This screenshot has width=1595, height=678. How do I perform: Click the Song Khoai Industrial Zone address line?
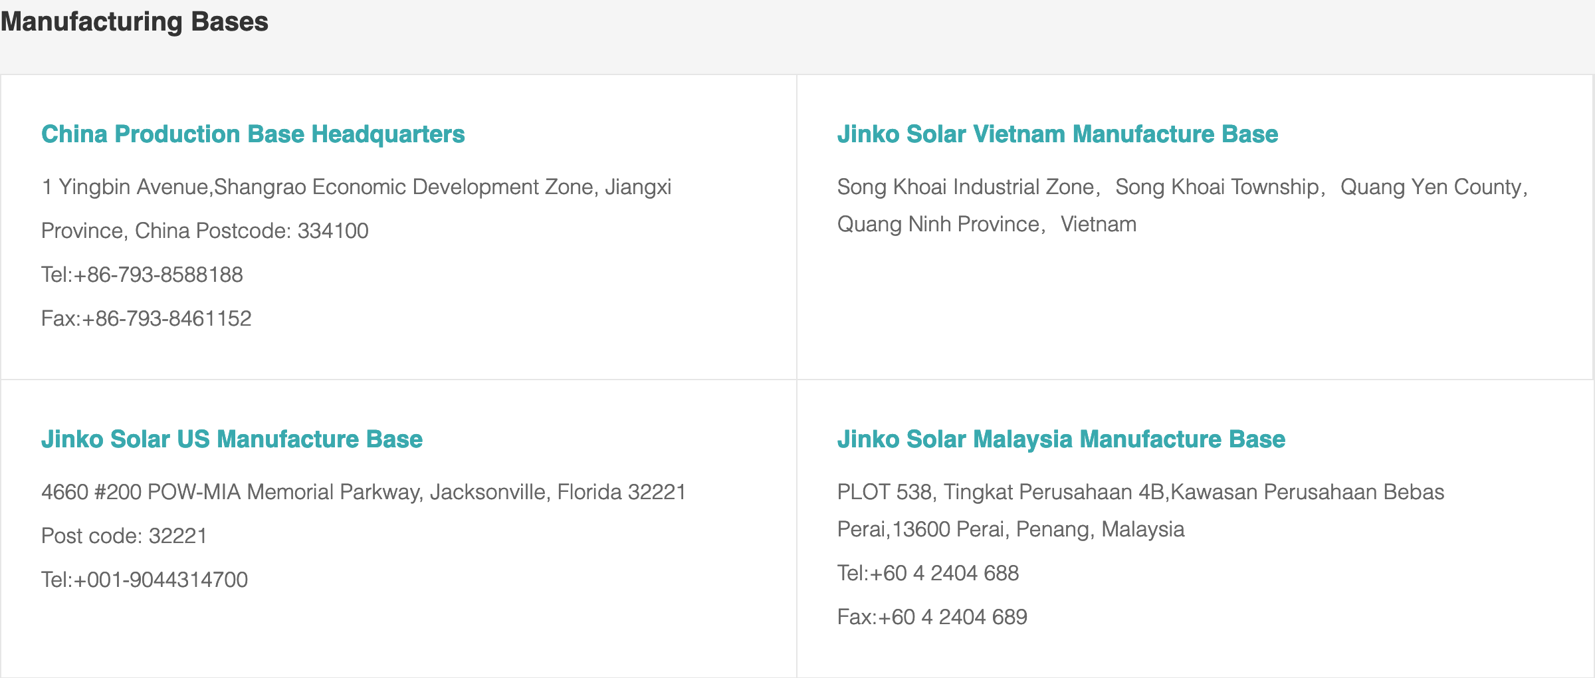[1182, 187]
